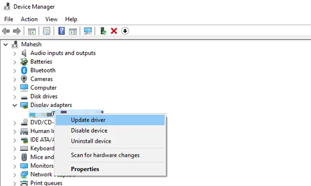Click the Print queues printer icon

(x=24, y=183)
